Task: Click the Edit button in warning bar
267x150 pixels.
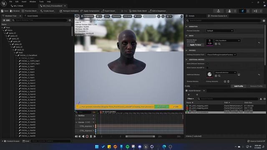Action: (176, 107)
